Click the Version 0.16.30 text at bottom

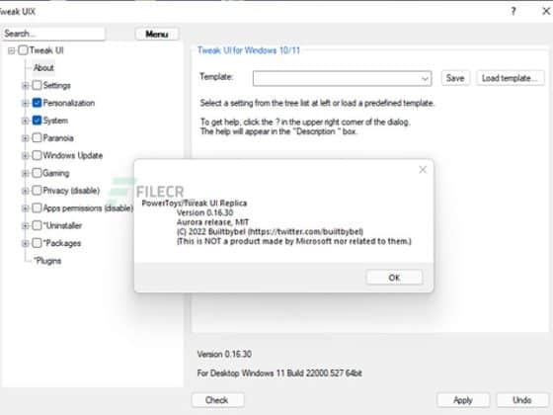224,354
